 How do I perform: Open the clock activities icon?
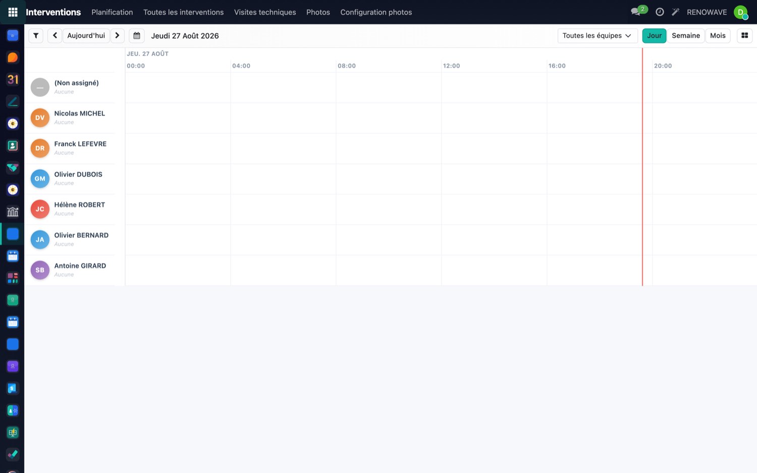[660, 12]
